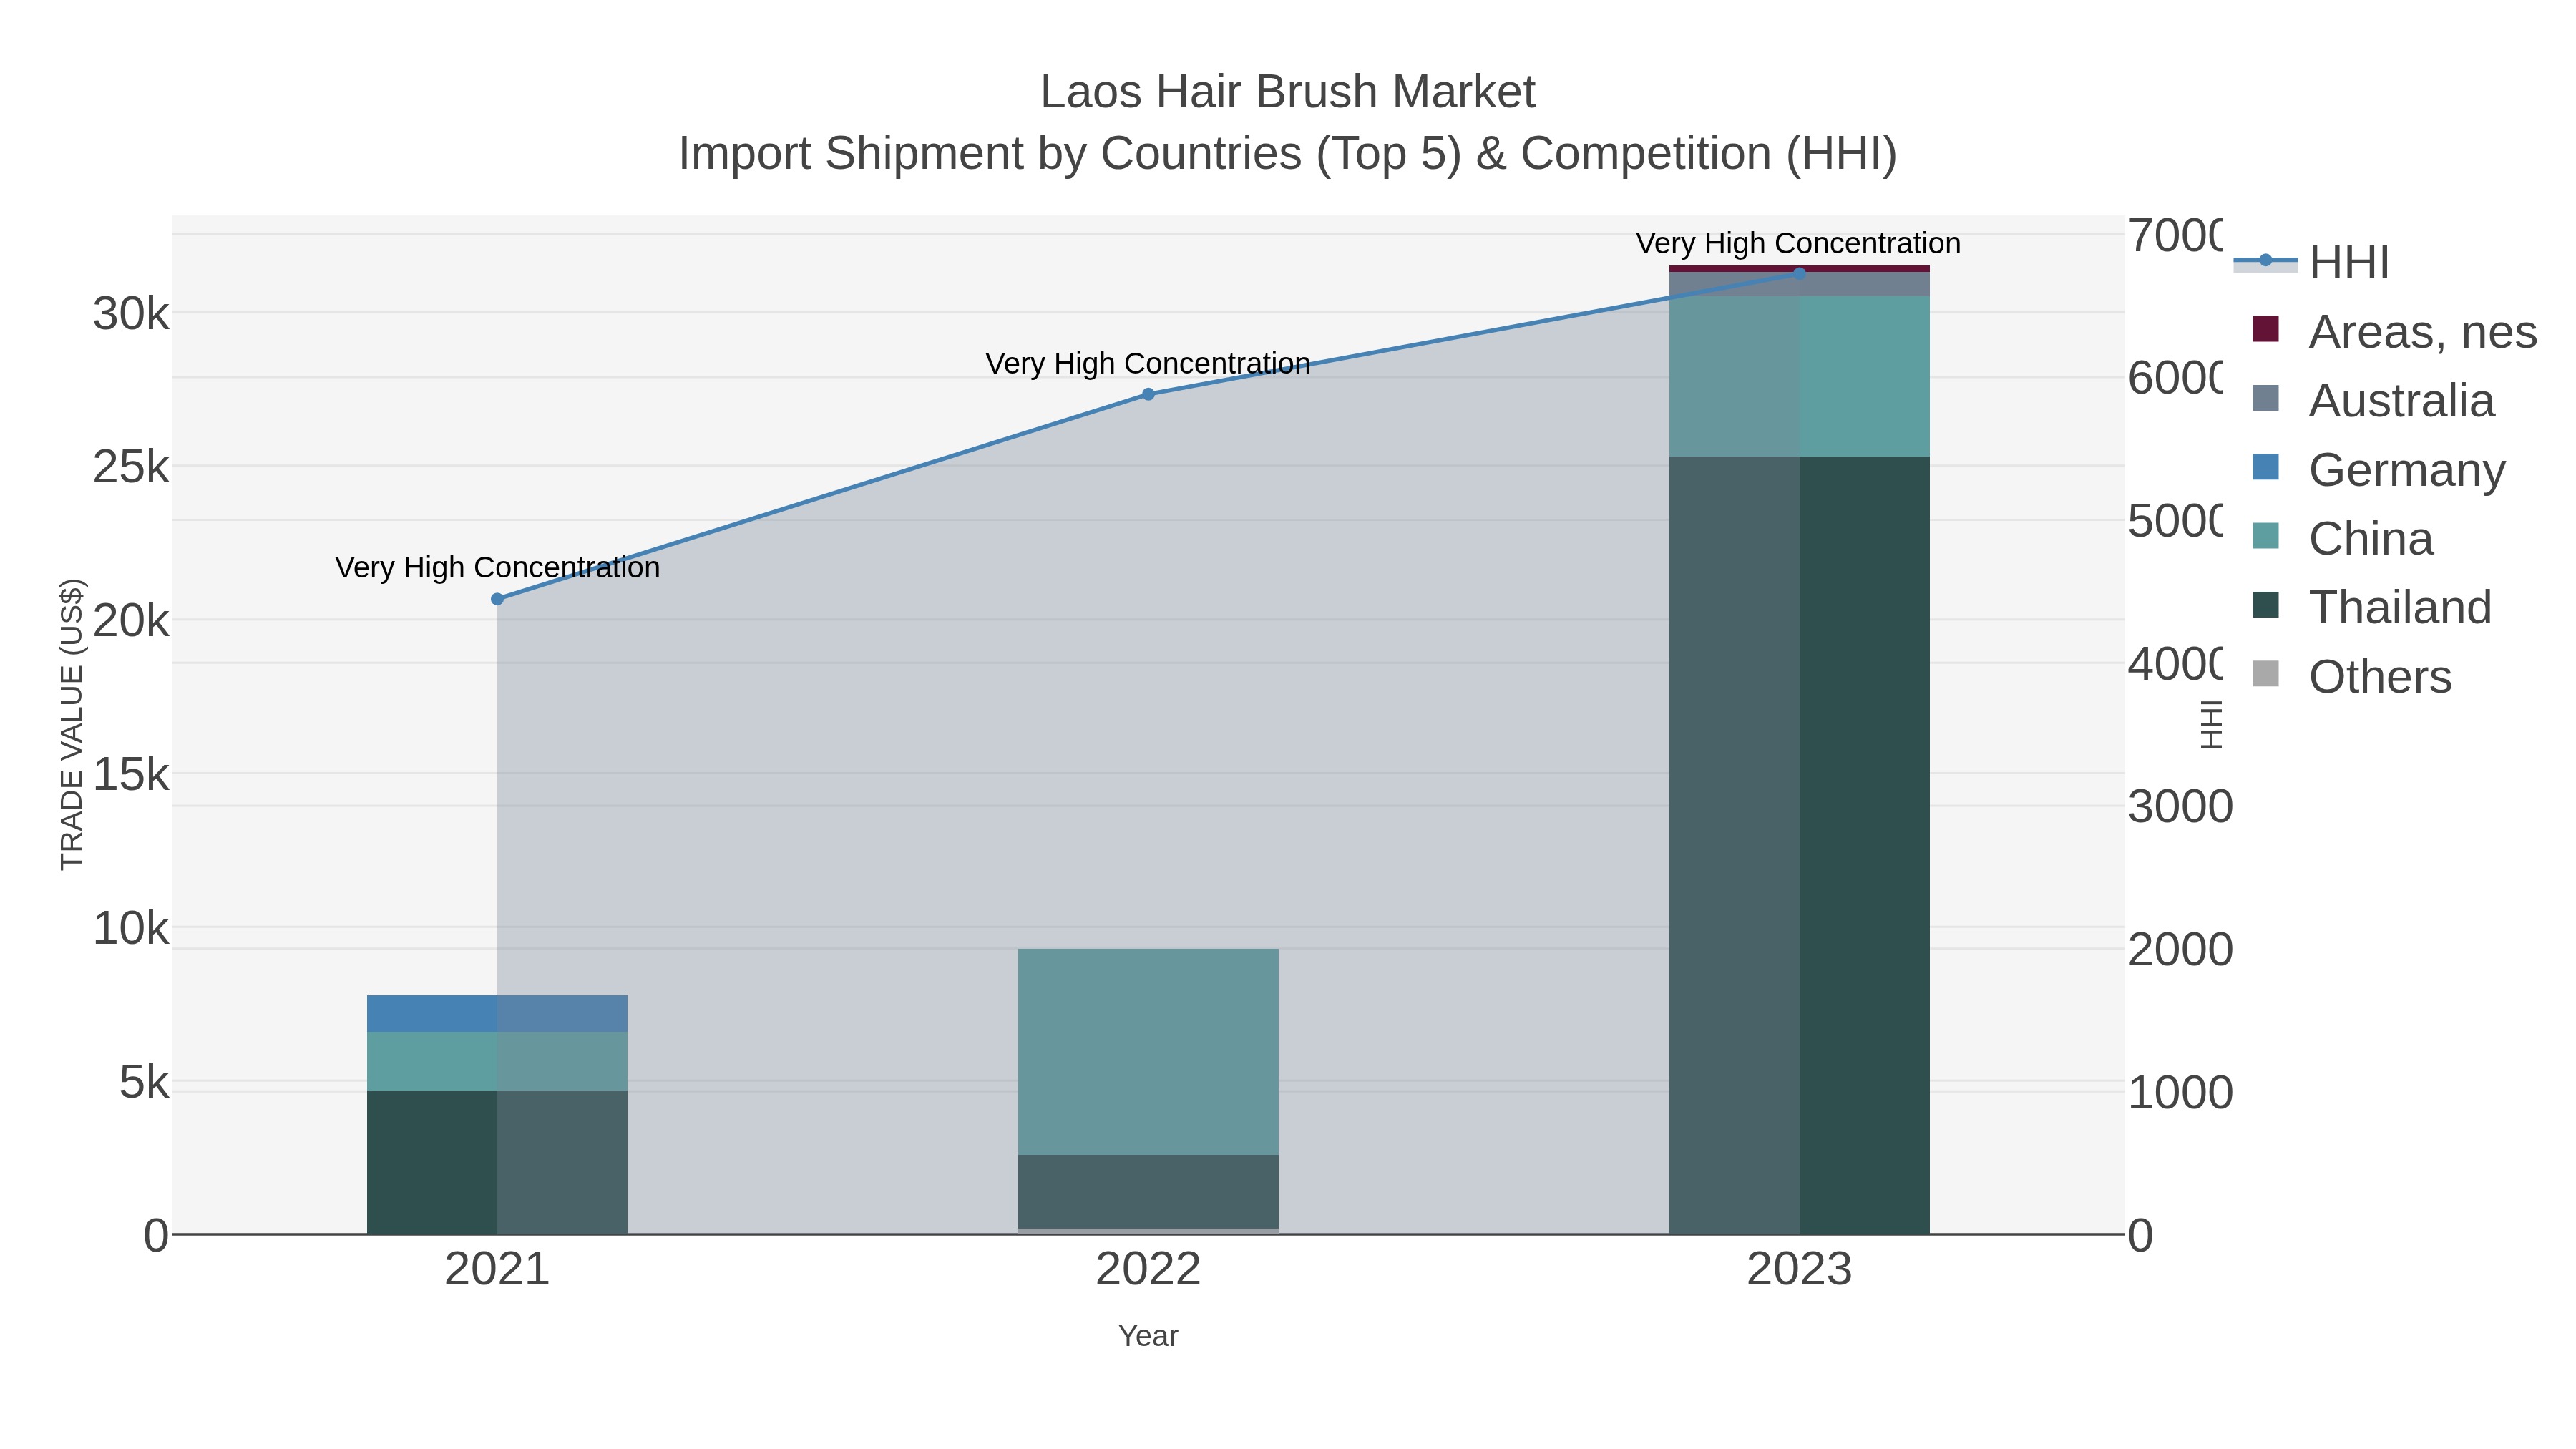Click the 2021 Thailand bar segment
This screenshot has height=1449, width=2576.
[497, 1162]
